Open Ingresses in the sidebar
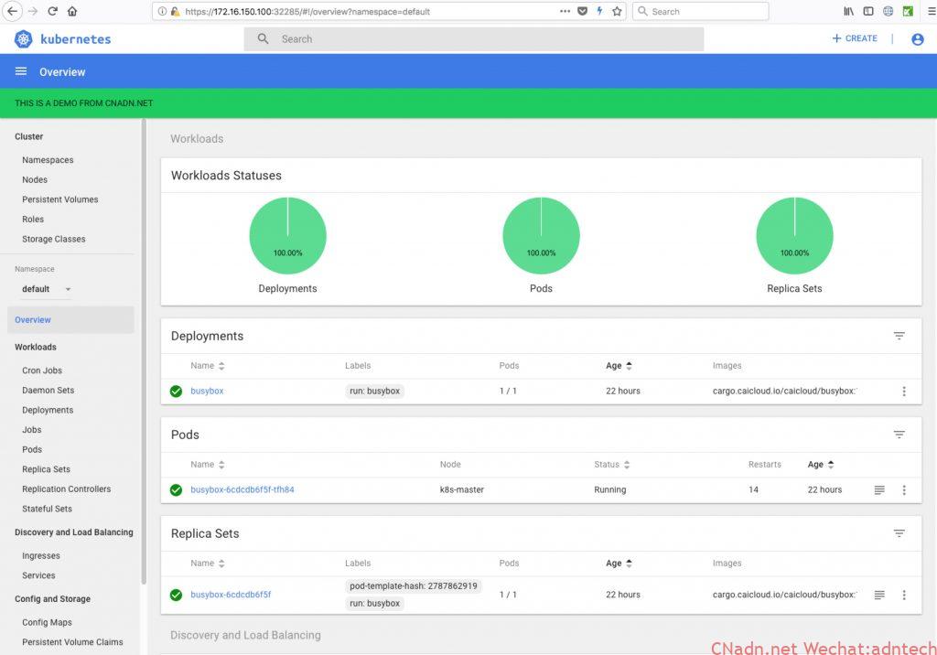Screen dimensions: 937x655 pyautogui.click(x=40, y=556)
